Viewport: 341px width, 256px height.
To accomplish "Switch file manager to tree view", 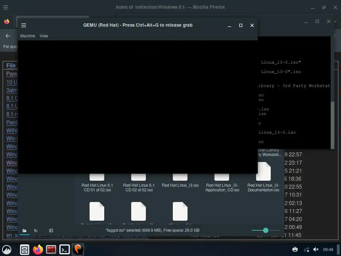I will coord(36,231).
